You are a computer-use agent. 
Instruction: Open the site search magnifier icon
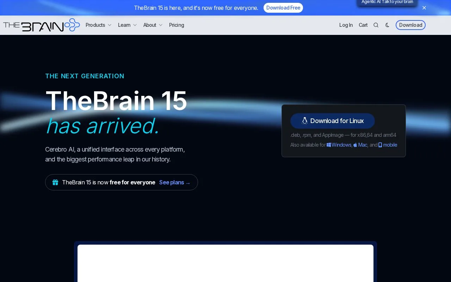pos(376,25)
